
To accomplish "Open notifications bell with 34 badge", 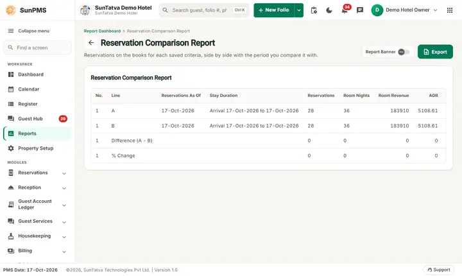I will pos(345,10).
